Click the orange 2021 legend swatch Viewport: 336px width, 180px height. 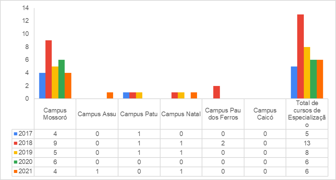pos(15,171)
